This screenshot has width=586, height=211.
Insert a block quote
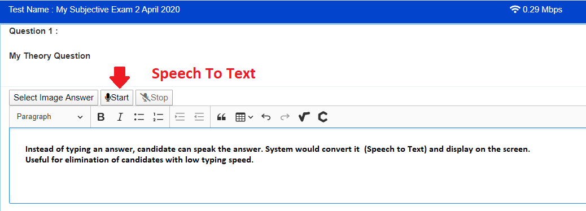(x=222, y=117)
